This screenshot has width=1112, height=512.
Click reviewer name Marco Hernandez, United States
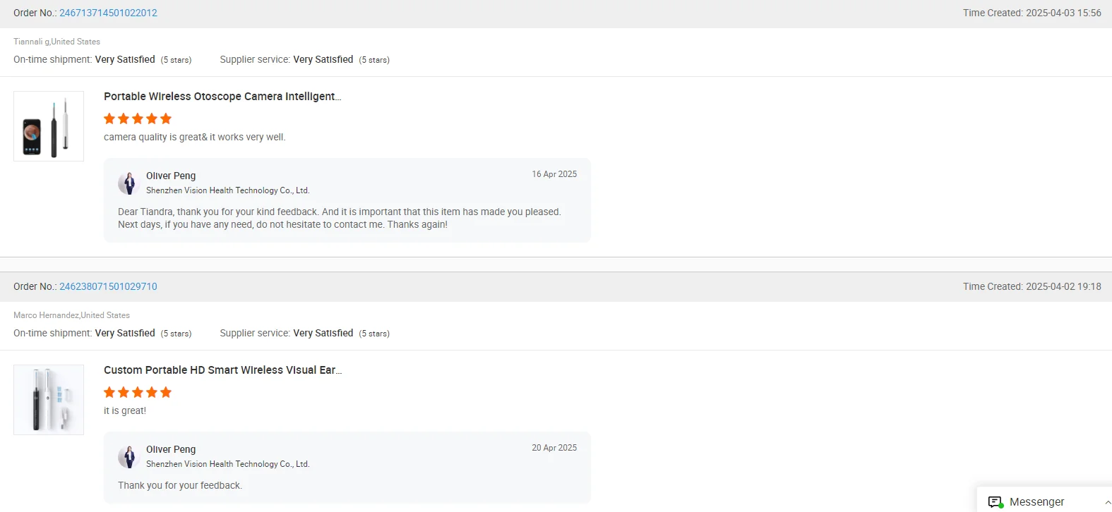pyautogui.click(x=71, y=315)
